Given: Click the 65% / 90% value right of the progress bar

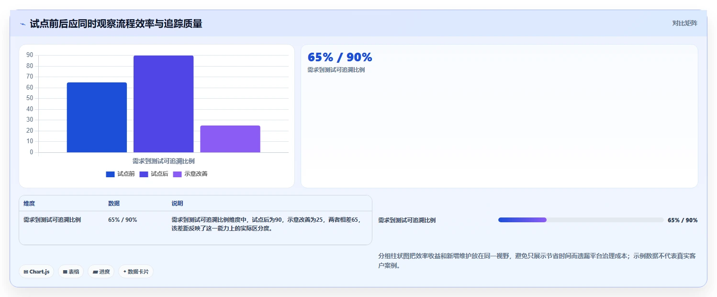Looking at the screenshot, I should [x=683, y=220].
